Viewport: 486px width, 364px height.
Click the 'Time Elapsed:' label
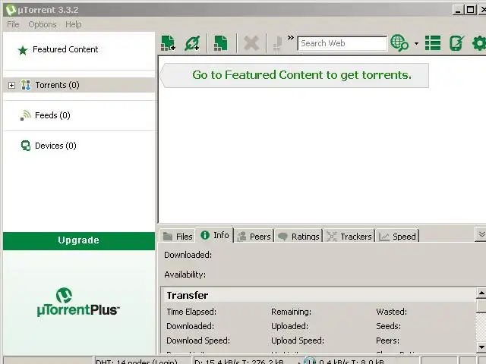tap(191, 312)
